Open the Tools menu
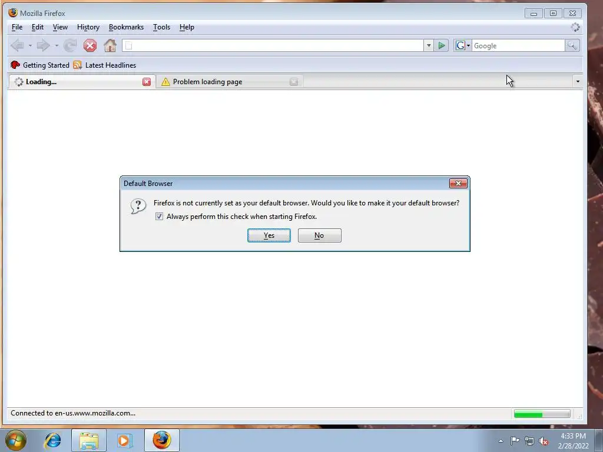 click(x=161, y=27)
